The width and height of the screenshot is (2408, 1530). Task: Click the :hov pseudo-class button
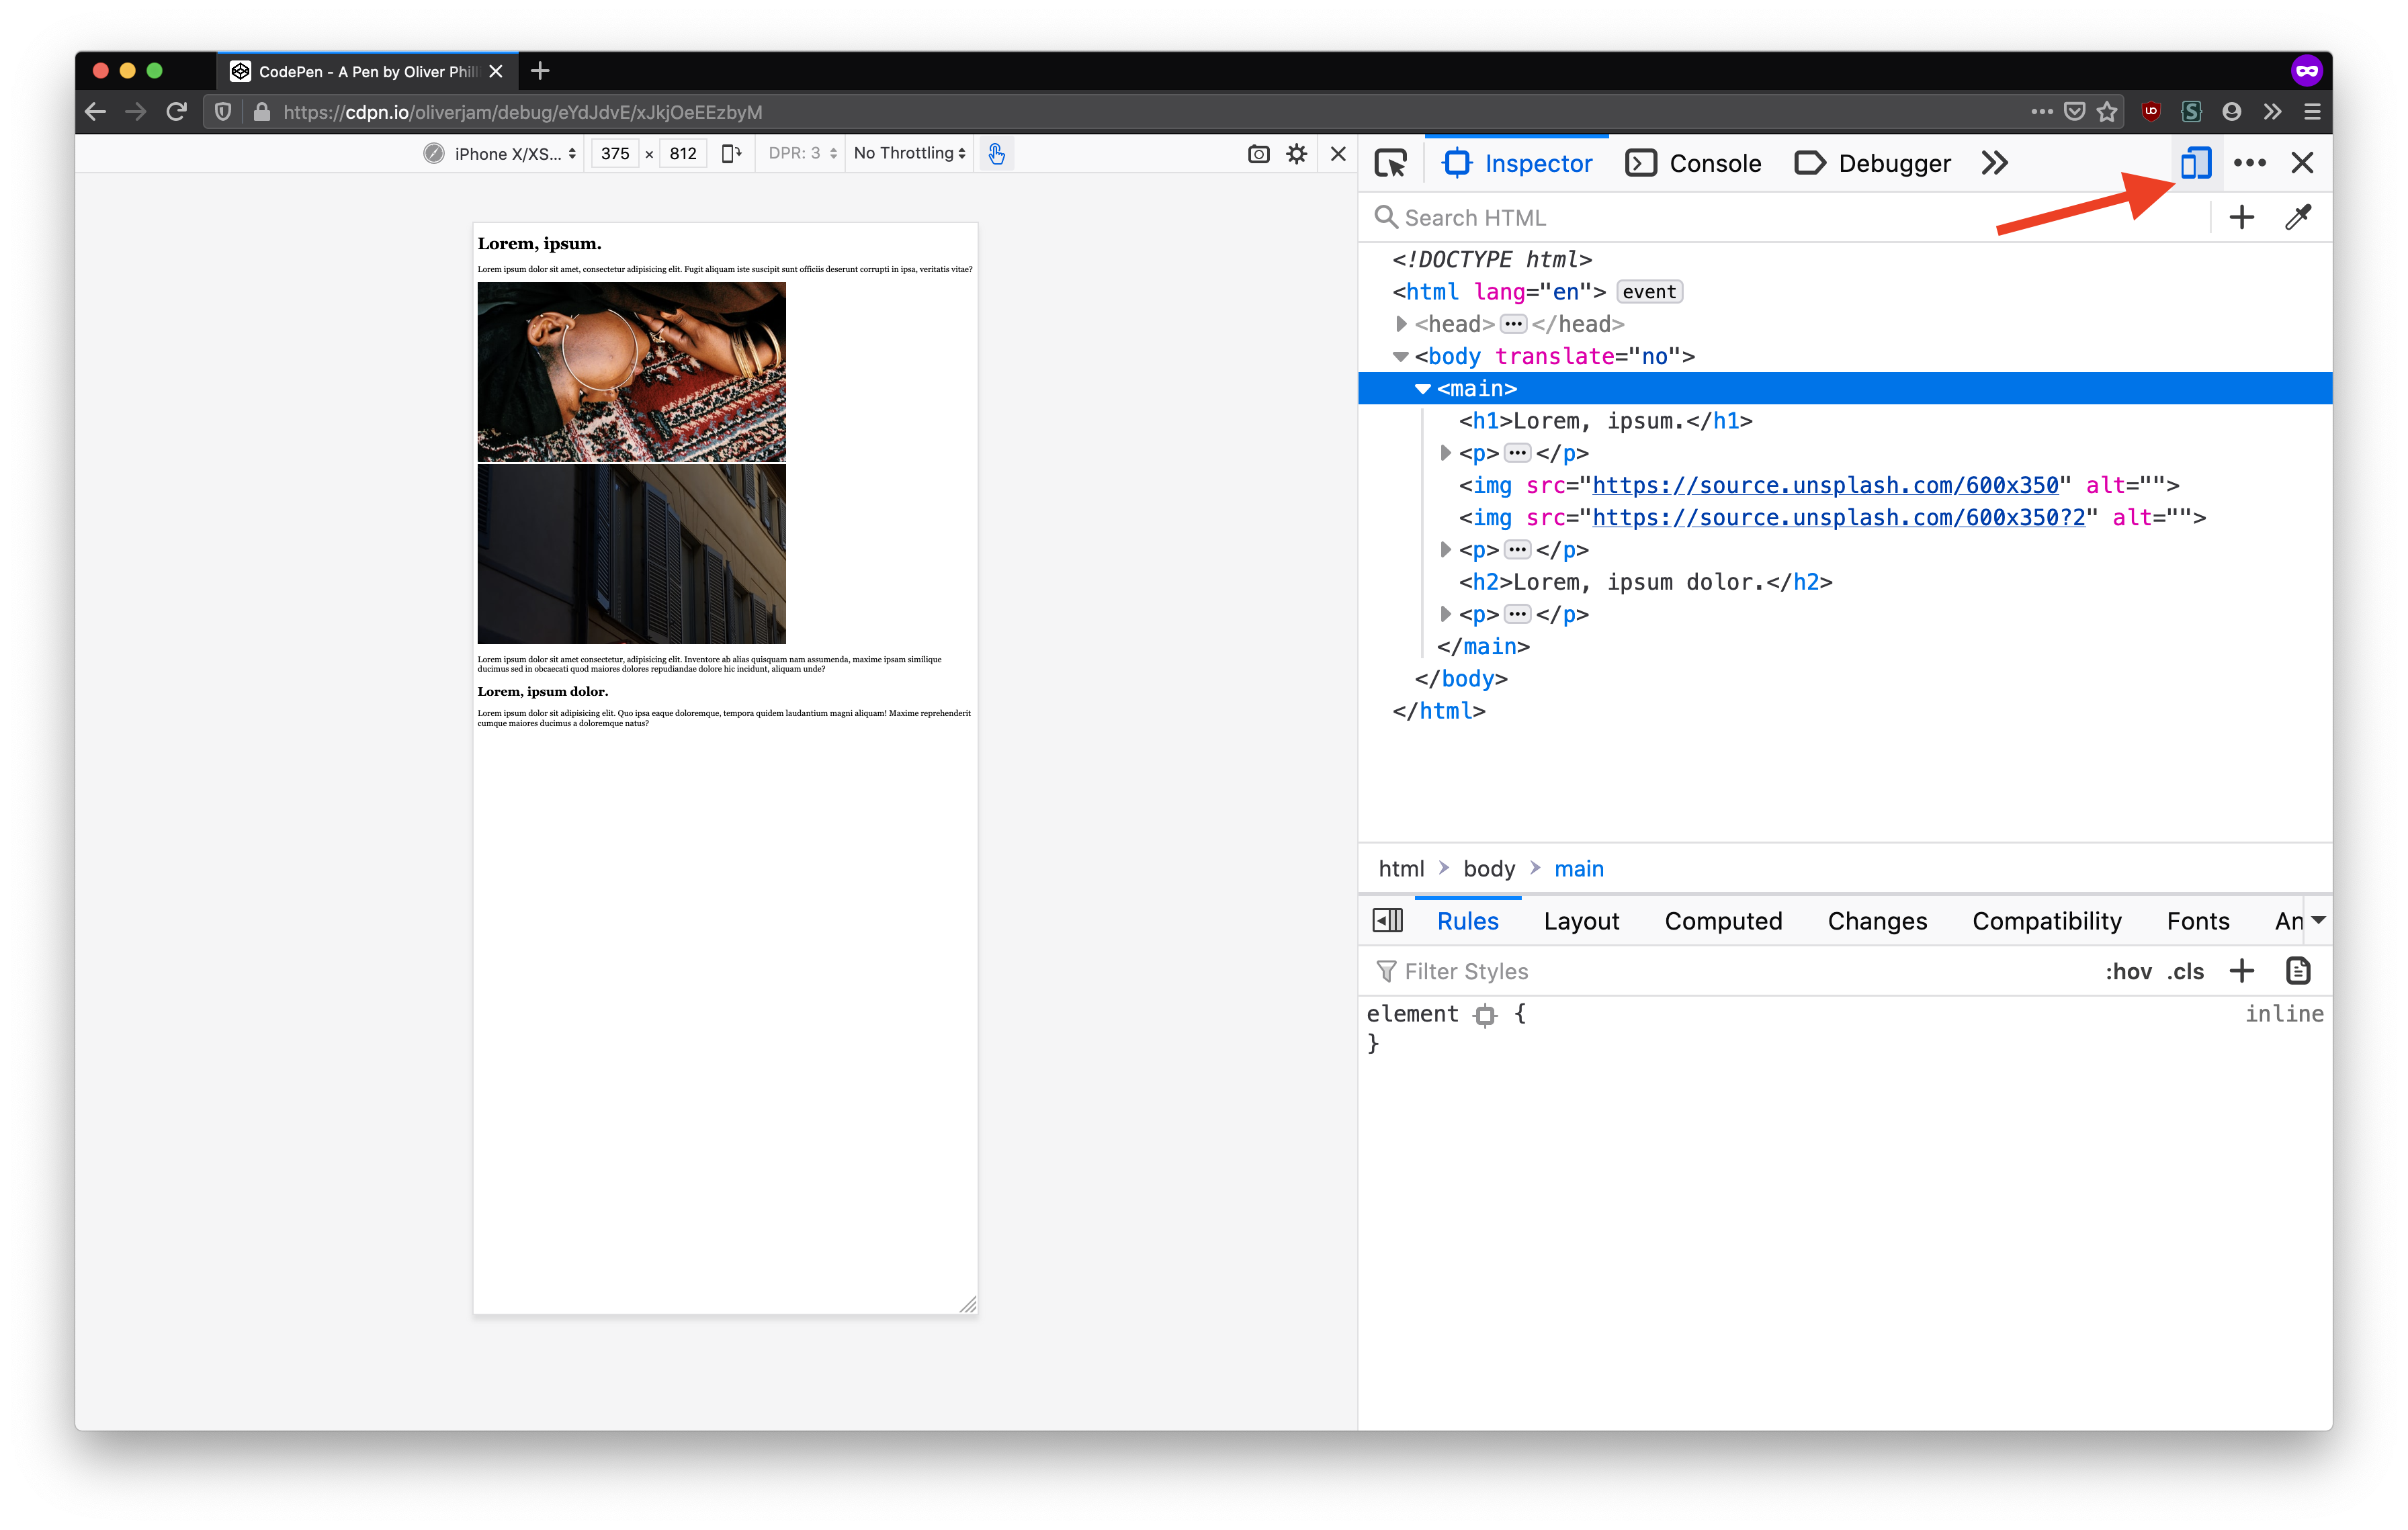pyautogui.click(x=2127, y=971)
